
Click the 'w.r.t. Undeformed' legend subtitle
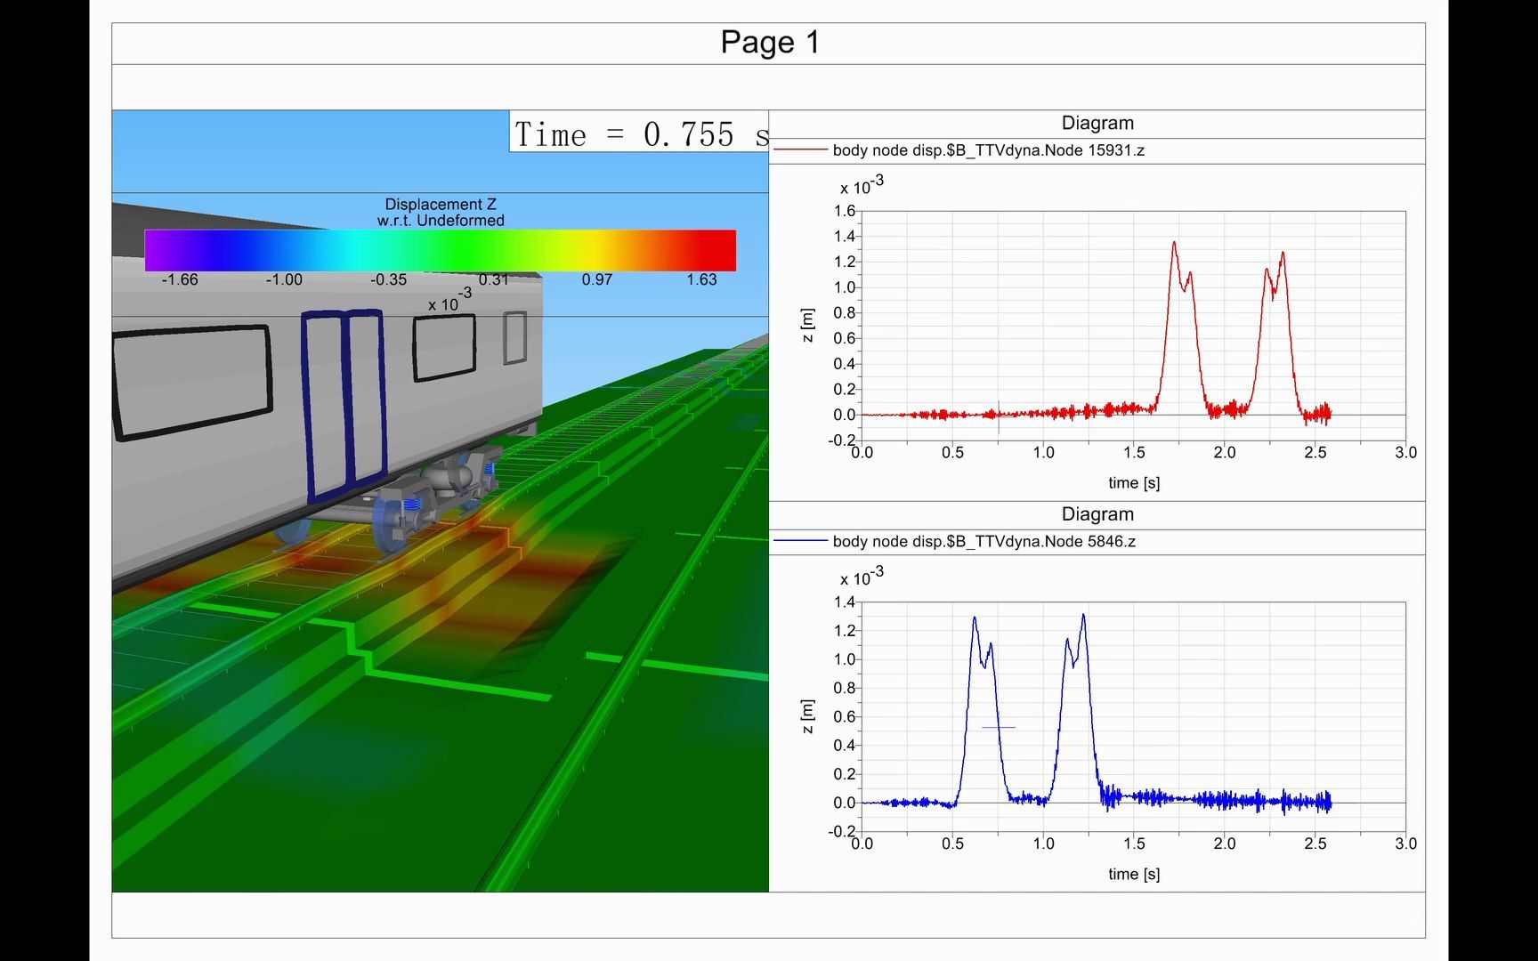tap(441, 220)
